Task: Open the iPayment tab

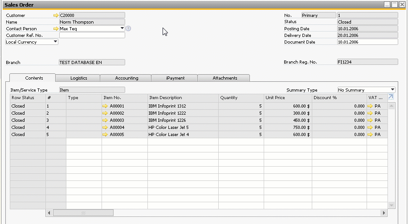Action: pyautogui.click(x=175, y=78)
